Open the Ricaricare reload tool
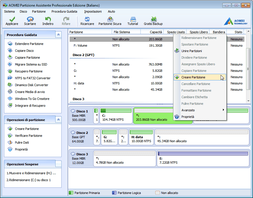253x198 pixels. point(87,21)
